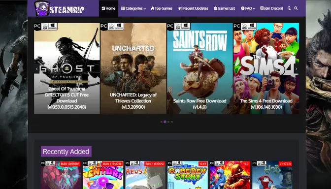The height and width of the screenshot is (189, 331).
Task: Click the search magnifier icon
Action: pyautogui.click(x=296, y=8)
